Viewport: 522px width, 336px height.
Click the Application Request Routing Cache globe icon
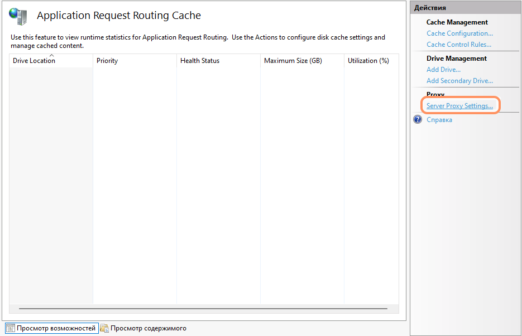18,16
